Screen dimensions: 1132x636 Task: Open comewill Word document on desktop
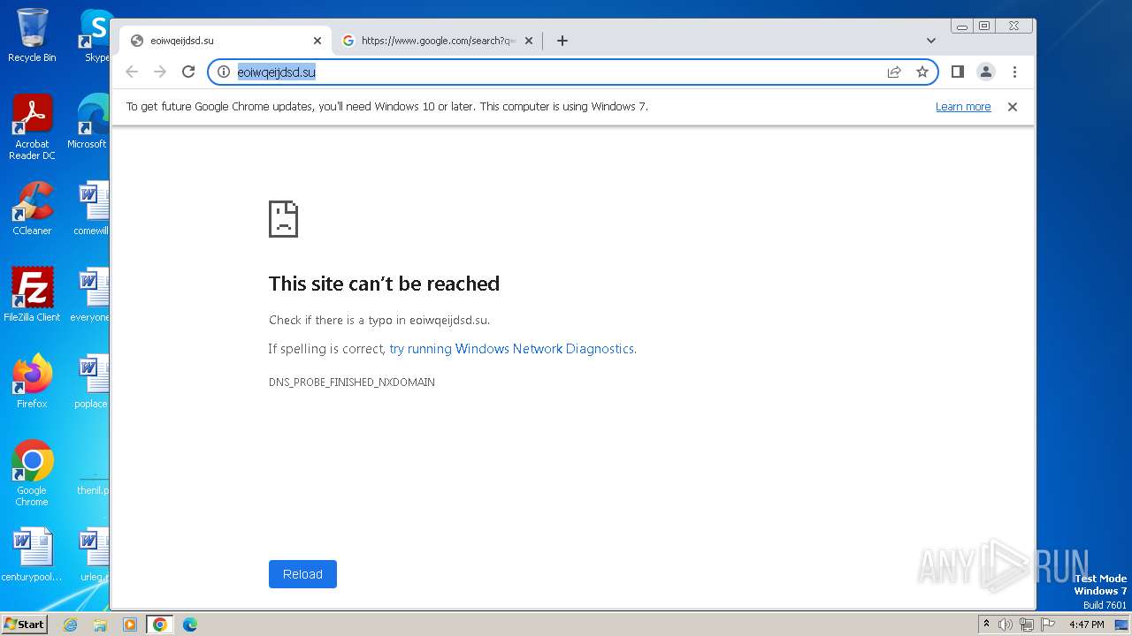pos(91,208)
